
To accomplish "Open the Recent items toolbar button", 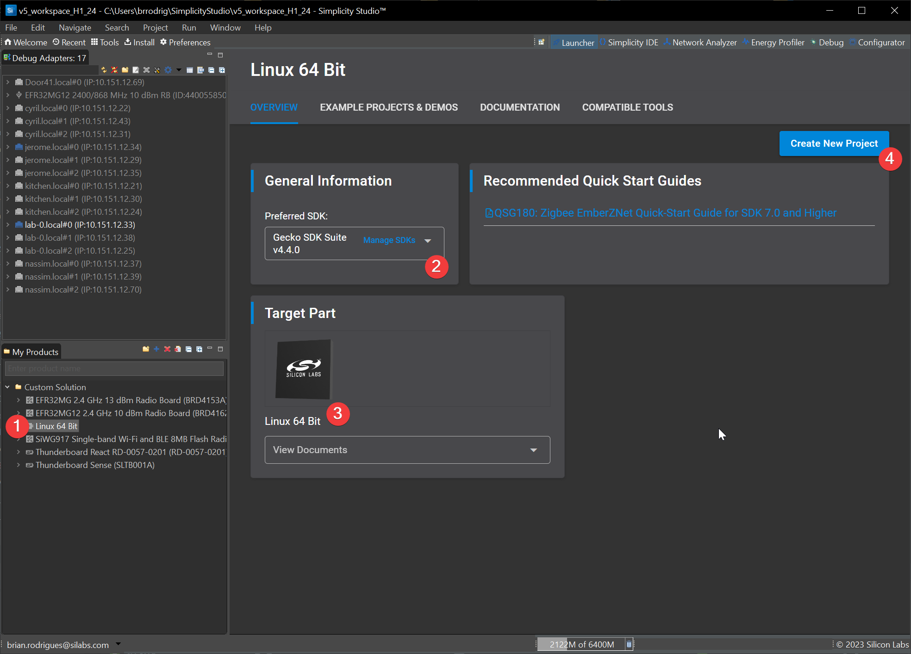I will tap(69, 42).
